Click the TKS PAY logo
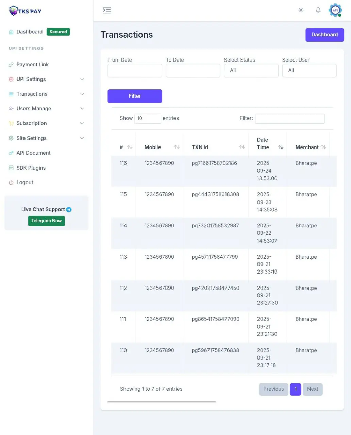Screen dimensions: 351x435 click(26, 11)
